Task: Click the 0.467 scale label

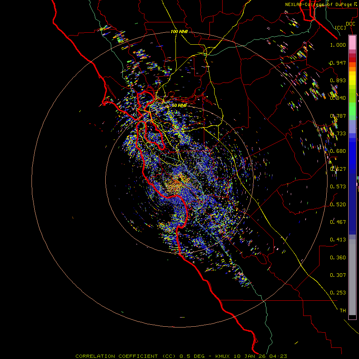Action: (x=338, y=222)
